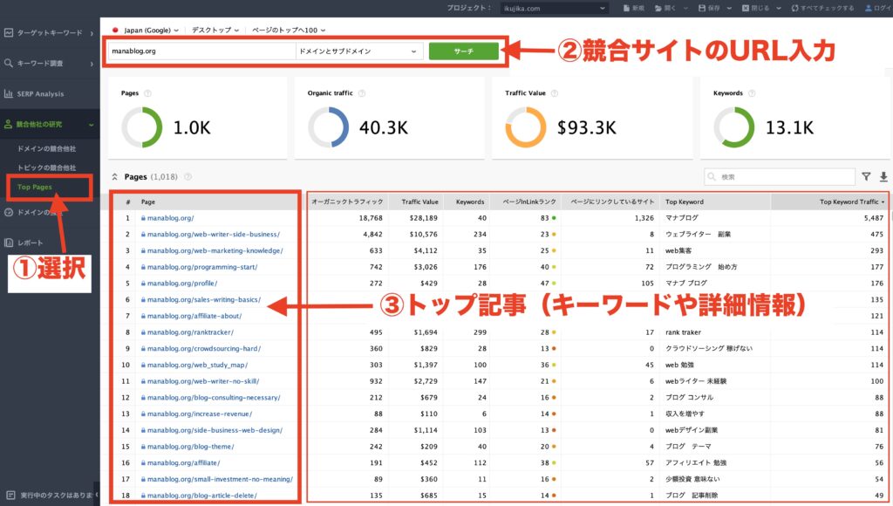
Task: Click the green サーチ search button
Action: point(464,51)
